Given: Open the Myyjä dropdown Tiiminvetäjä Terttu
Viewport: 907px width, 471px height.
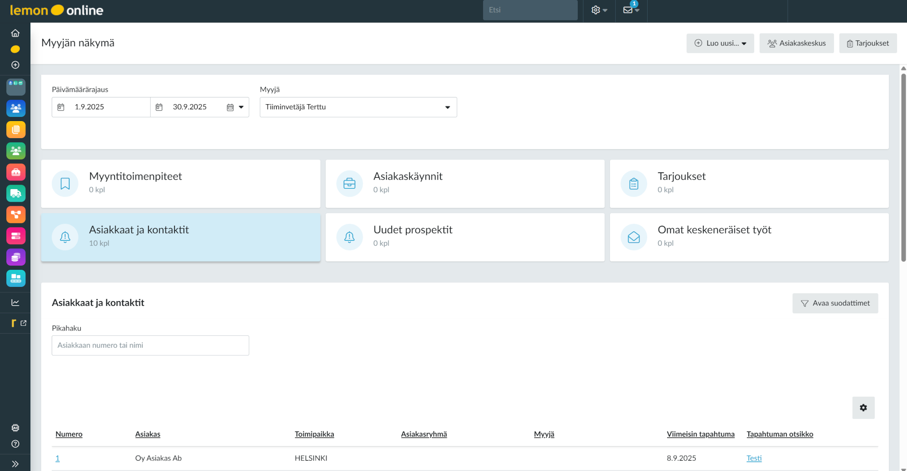Looking at the screenshot, I should pyautogui.click(x=358, y=107).
